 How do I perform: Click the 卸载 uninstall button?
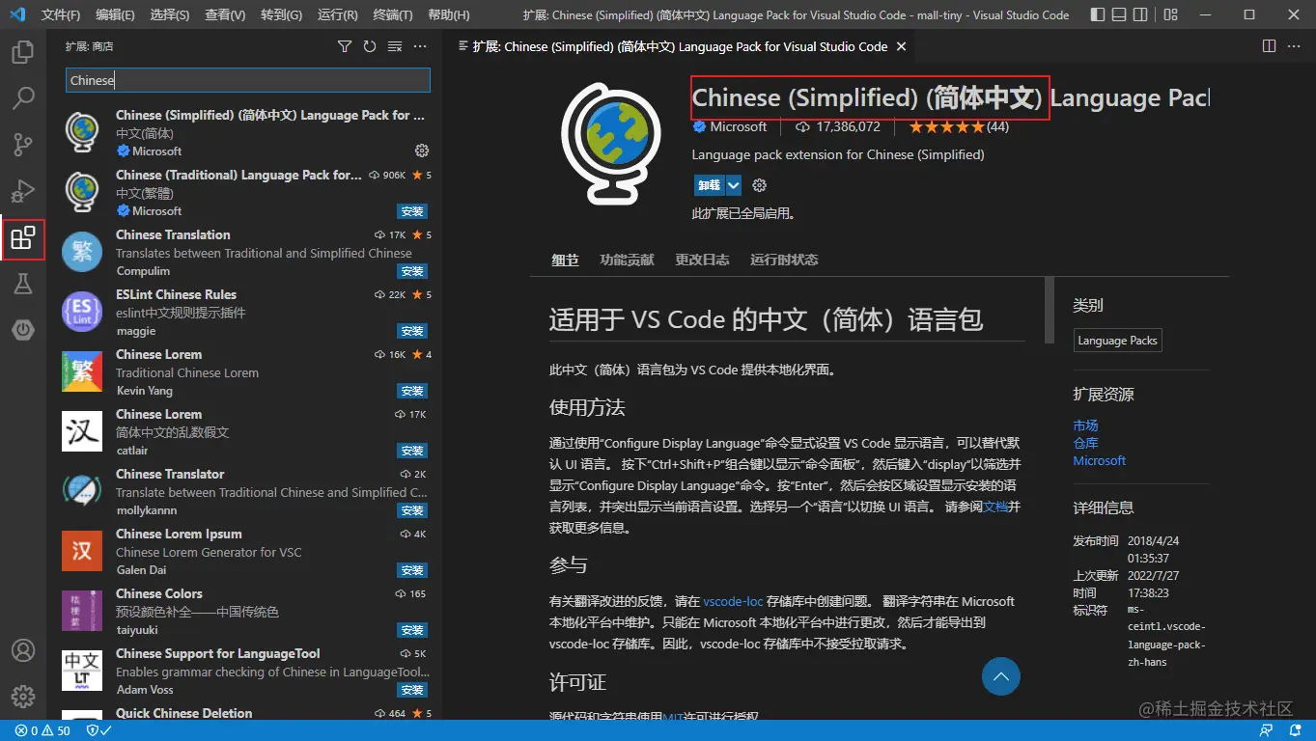[x=710, y=185]
